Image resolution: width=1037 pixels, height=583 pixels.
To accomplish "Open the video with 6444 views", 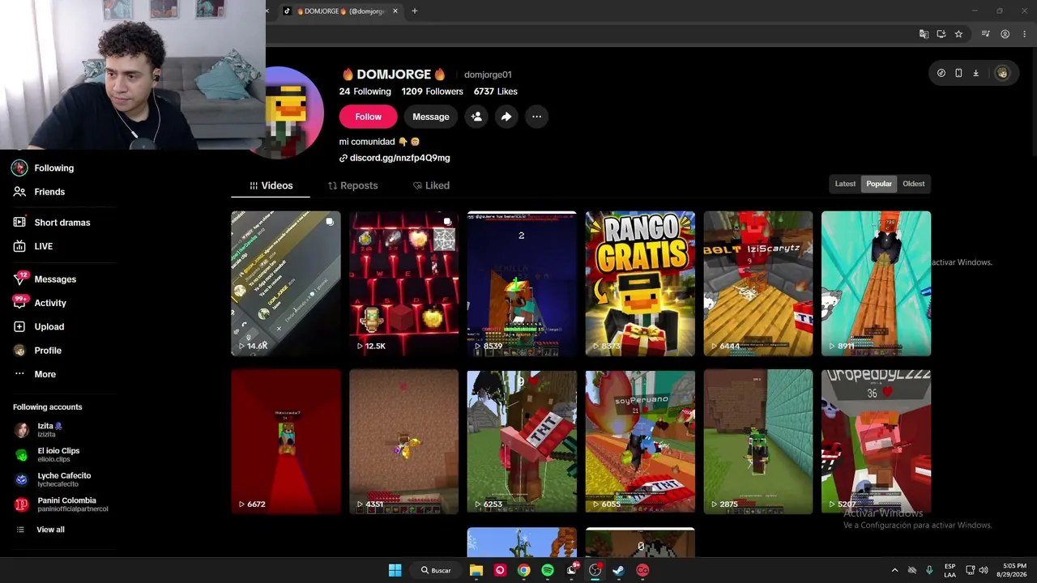I will point(758,283).
